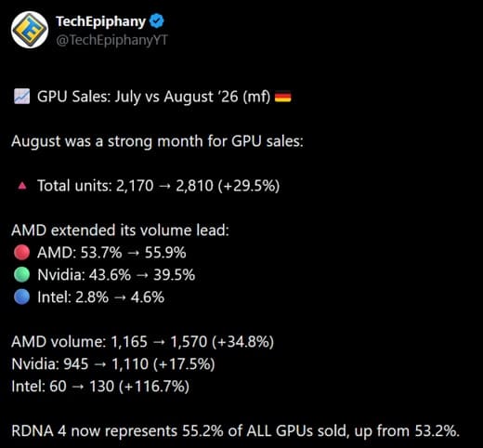Open the TechEpiphany display name

tap(100, 21)
